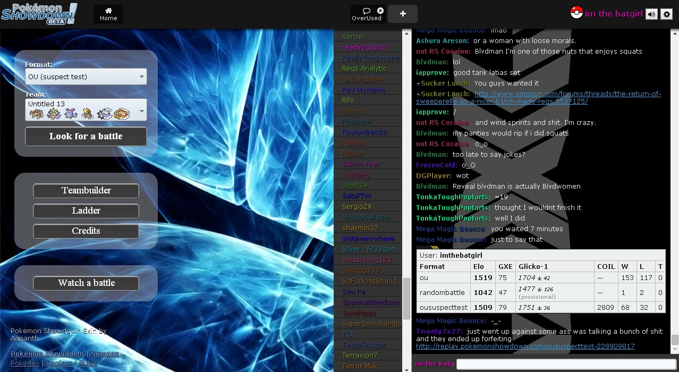Open the Rules footer link

click(88, 363)
